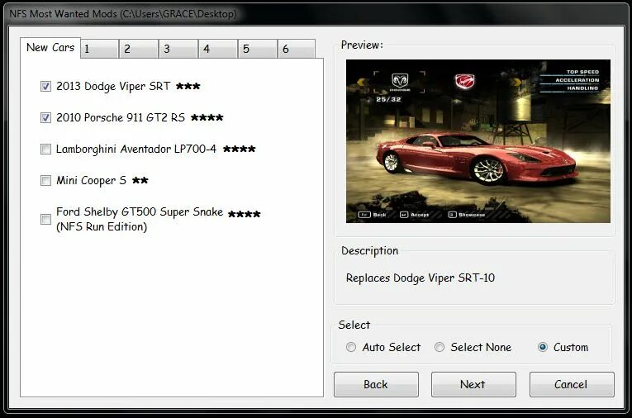This screenshot has height=418, width=632.
Task: Click the Lamborghini Aventador LP700-4 label
Action: tap(136, 150)
